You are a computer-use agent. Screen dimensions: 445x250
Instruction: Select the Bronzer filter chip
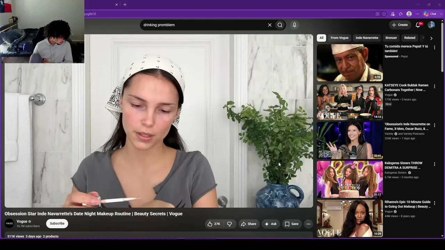(x=391, y=38)
